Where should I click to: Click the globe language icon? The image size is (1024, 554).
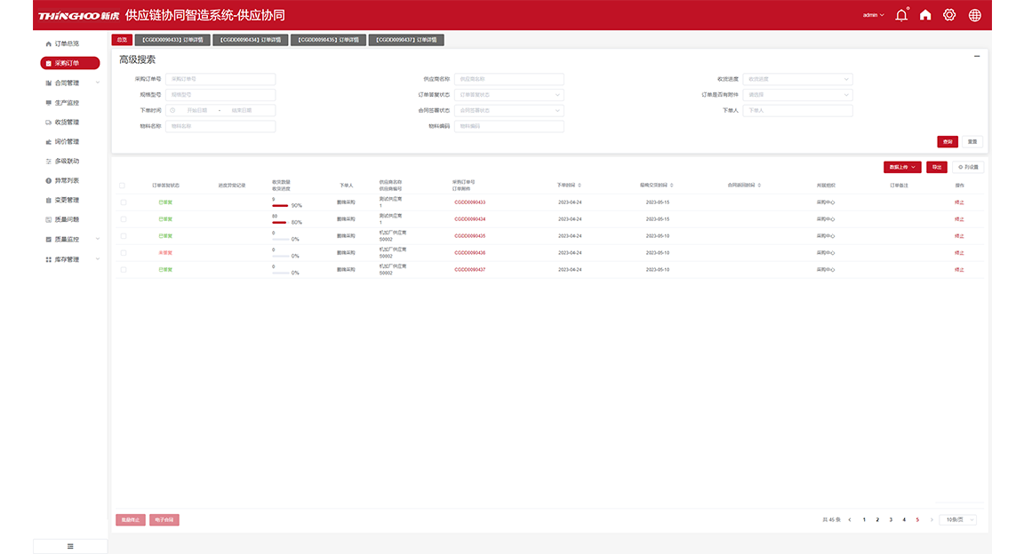pyautogui.click(x=974, y=15)
